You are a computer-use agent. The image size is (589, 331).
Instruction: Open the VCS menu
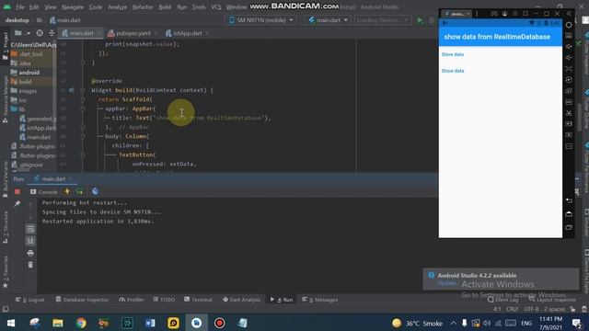[216, 7]
